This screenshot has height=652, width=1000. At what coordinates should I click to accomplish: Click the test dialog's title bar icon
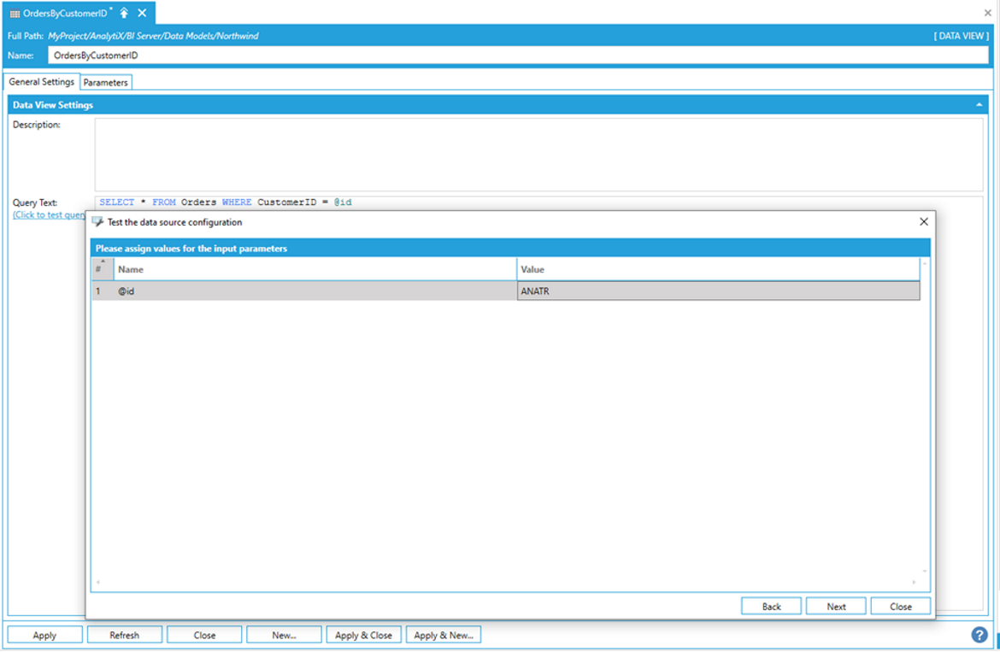pos(97,222)
